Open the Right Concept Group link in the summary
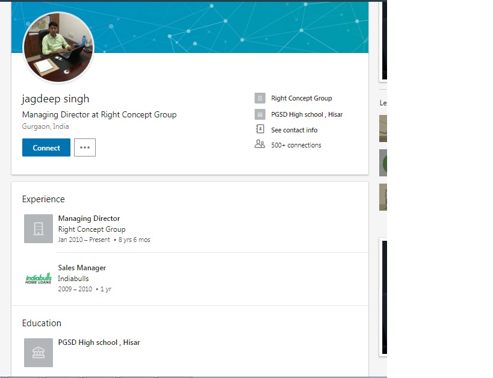The width and height of the screenshot is (493, 378). tap(302, 98)
